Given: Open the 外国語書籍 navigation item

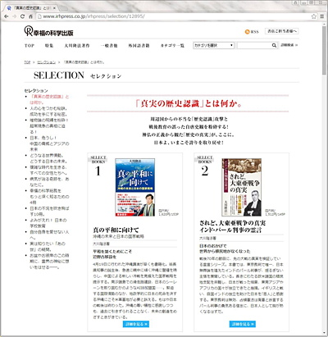Looking at the screenshot, I should [139, 46].
